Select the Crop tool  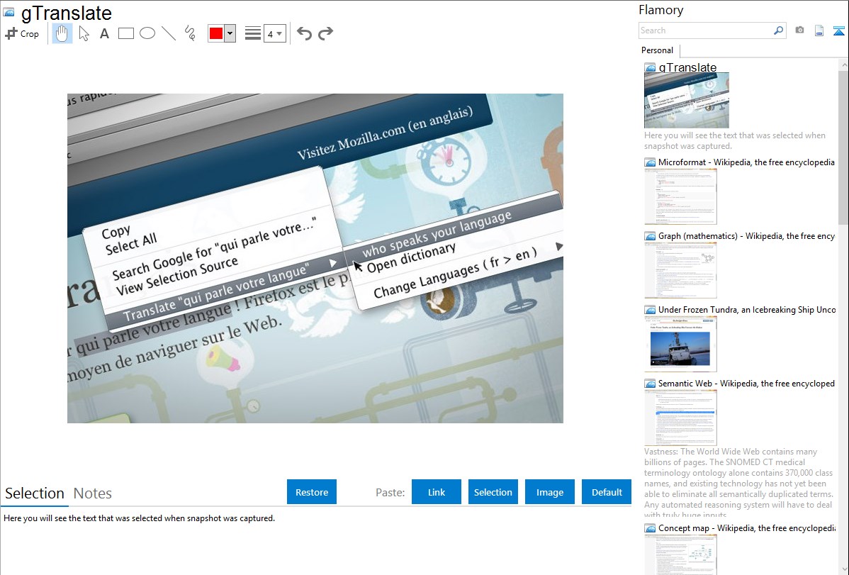(22, 33)
